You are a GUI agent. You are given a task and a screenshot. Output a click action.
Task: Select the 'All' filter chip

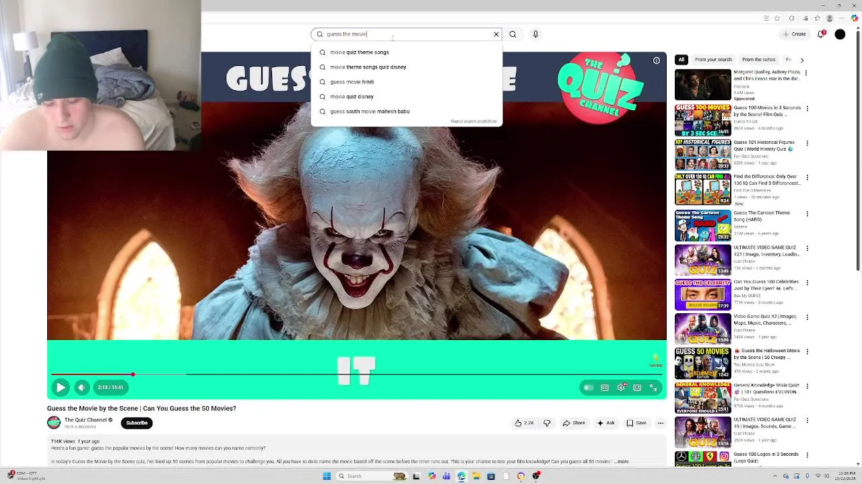(x=682, y=60)
